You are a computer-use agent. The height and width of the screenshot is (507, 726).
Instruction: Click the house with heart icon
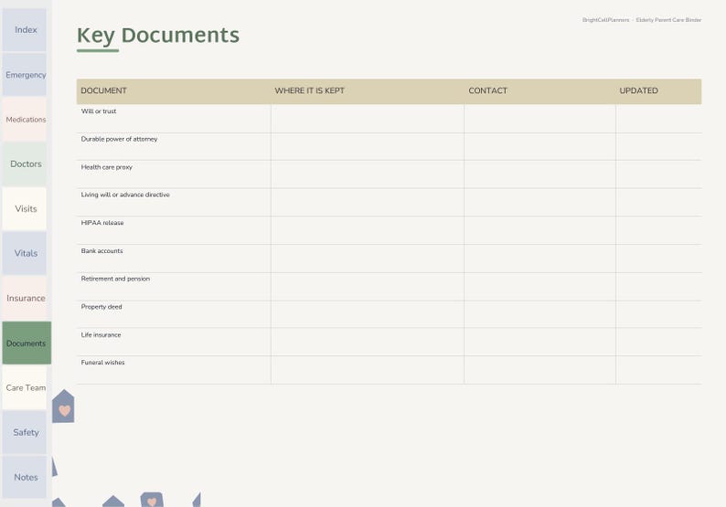[x=63, y=407]
